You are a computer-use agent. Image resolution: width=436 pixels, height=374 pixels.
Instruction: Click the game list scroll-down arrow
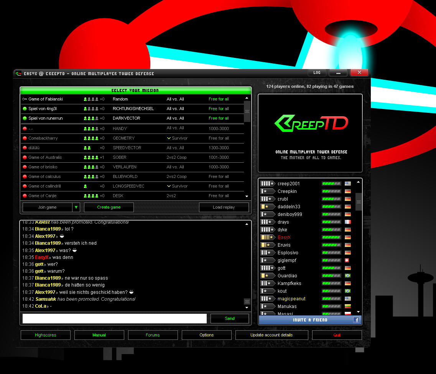point(247,196)
